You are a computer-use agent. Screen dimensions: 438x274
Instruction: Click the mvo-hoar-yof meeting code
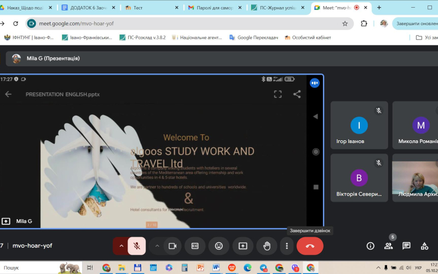32,246
